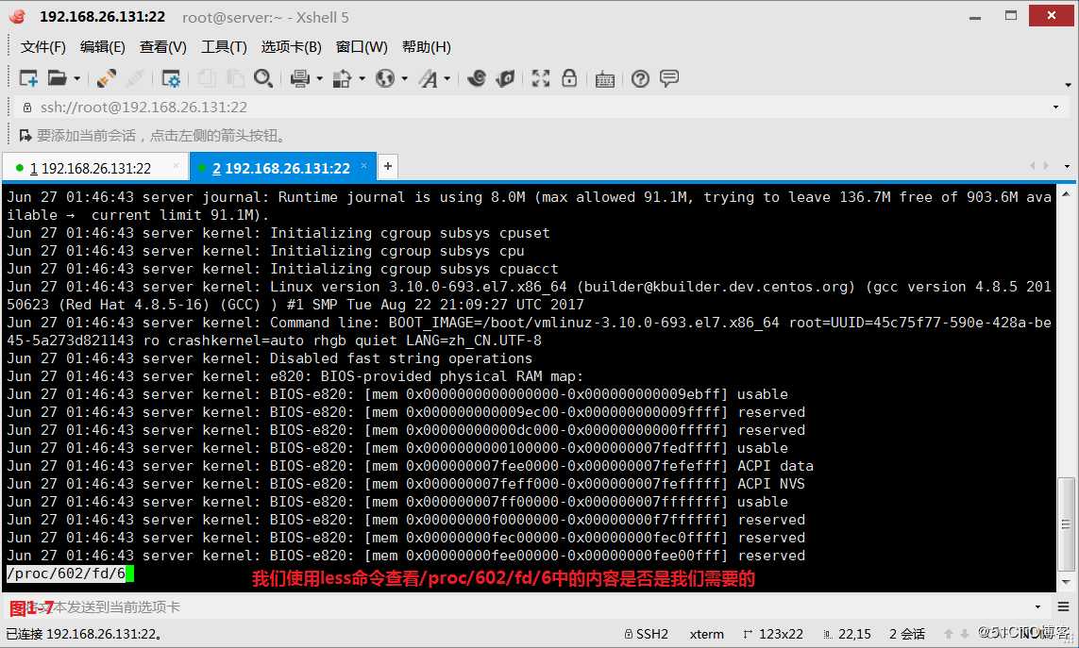
Task: Click the add-session arrow icon in hint bar
Action: click(25, 136)
